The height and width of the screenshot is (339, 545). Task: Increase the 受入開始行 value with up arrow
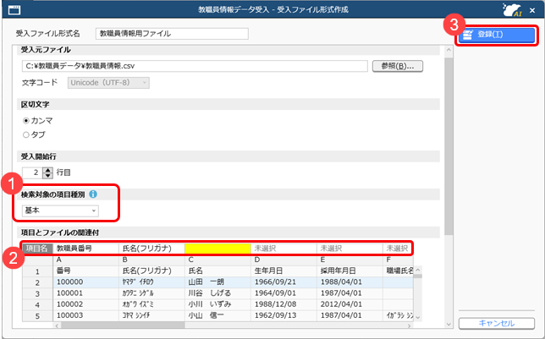click(48, 170)
